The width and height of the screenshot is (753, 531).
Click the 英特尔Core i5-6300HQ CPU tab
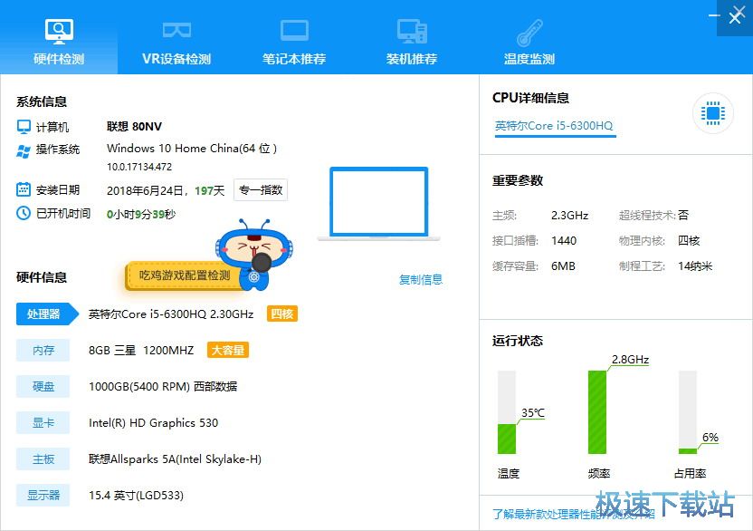tap(555, 127)
